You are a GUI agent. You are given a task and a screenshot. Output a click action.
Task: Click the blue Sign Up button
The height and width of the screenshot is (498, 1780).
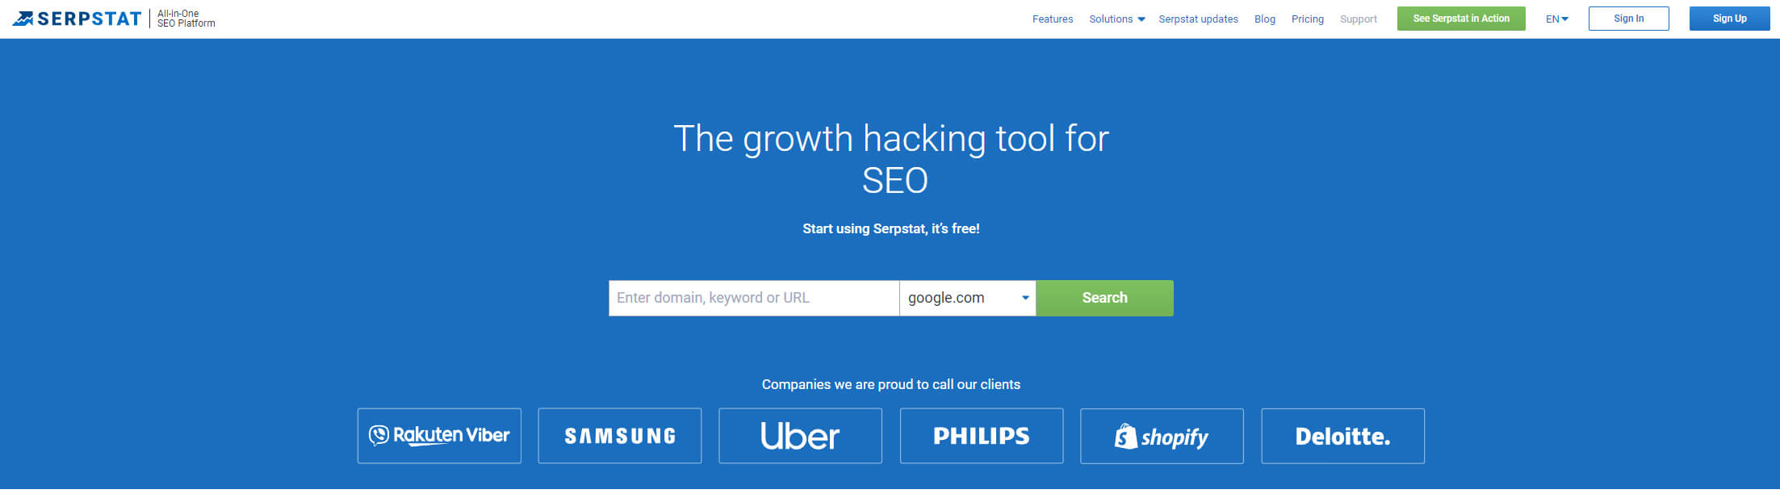point(1729,19)
